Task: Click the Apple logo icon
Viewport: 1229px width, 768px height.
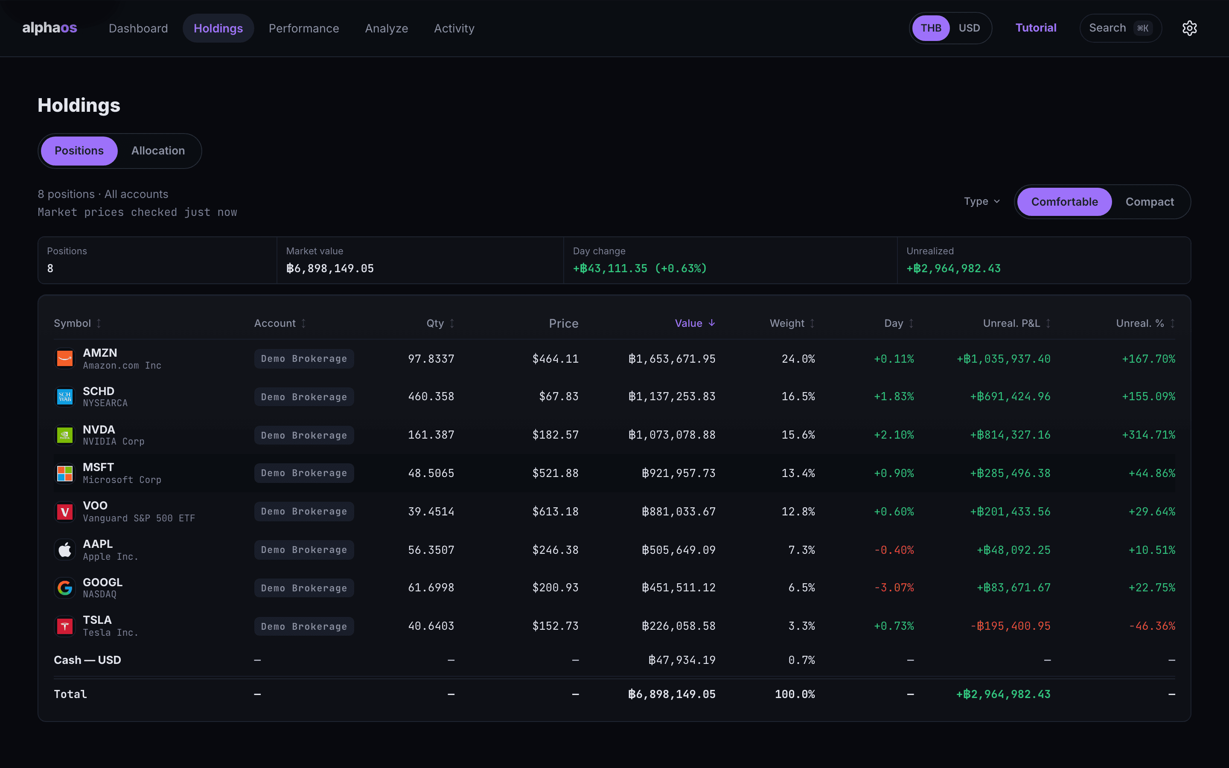Action: tap(64, 550)
